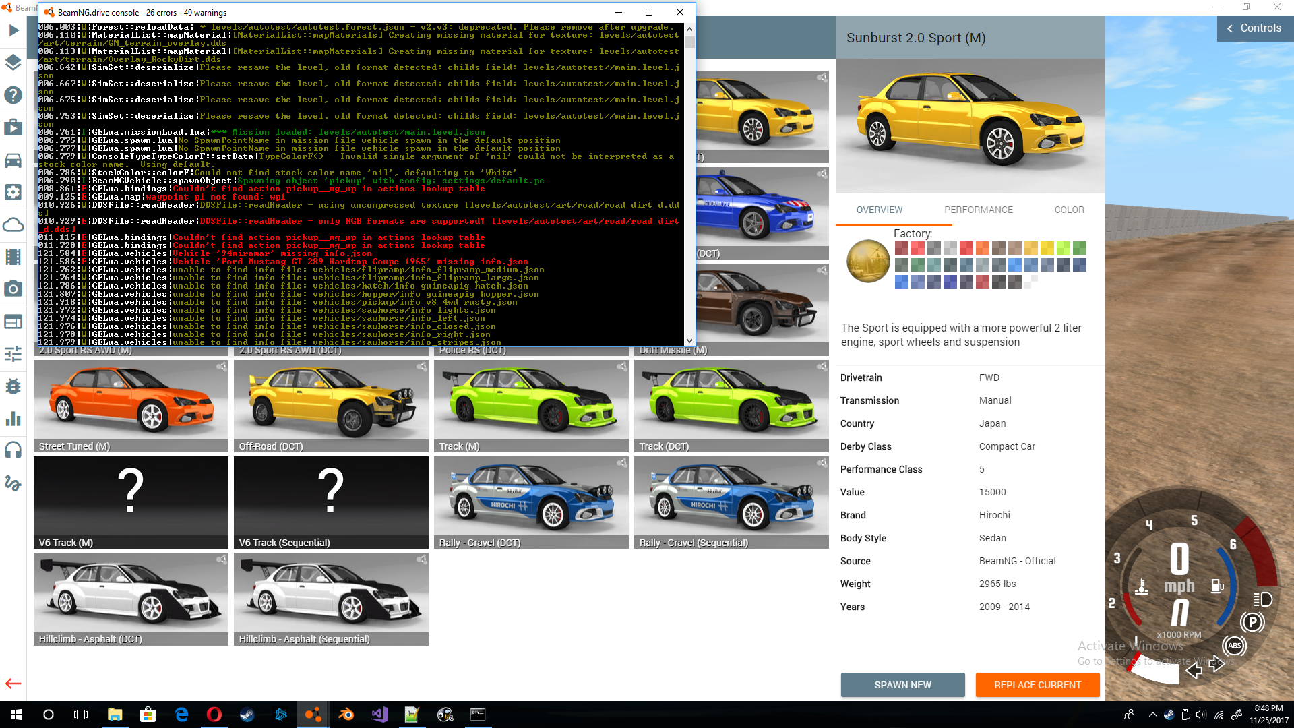Select the Track (DCT) configuration
Image resolution: width=1294 pixels, height=728 pixels.
pyautogui.click(x=731, y=406)
